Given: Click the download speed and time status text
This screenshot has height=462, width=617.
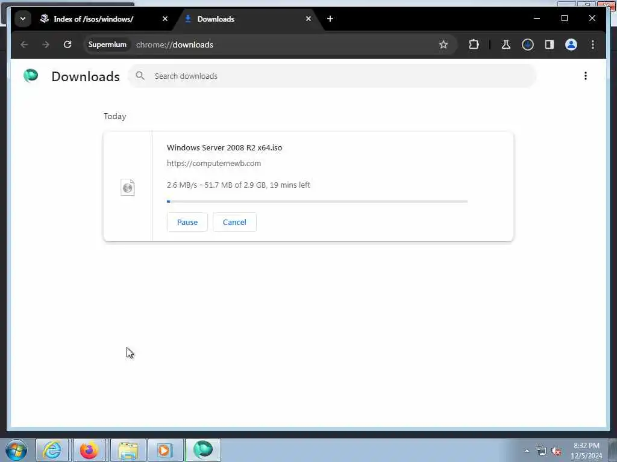Looking at the screenshot, I should 239,185.
